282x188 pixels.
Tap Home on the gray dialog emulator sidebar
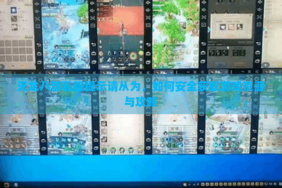(x=258, y=52)
